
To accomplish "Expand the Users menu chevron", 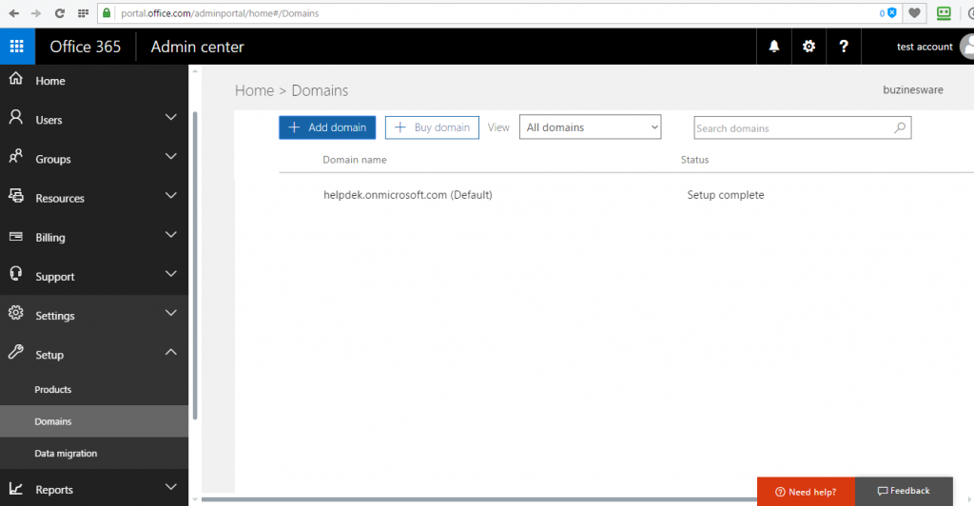I will [171, 117].
